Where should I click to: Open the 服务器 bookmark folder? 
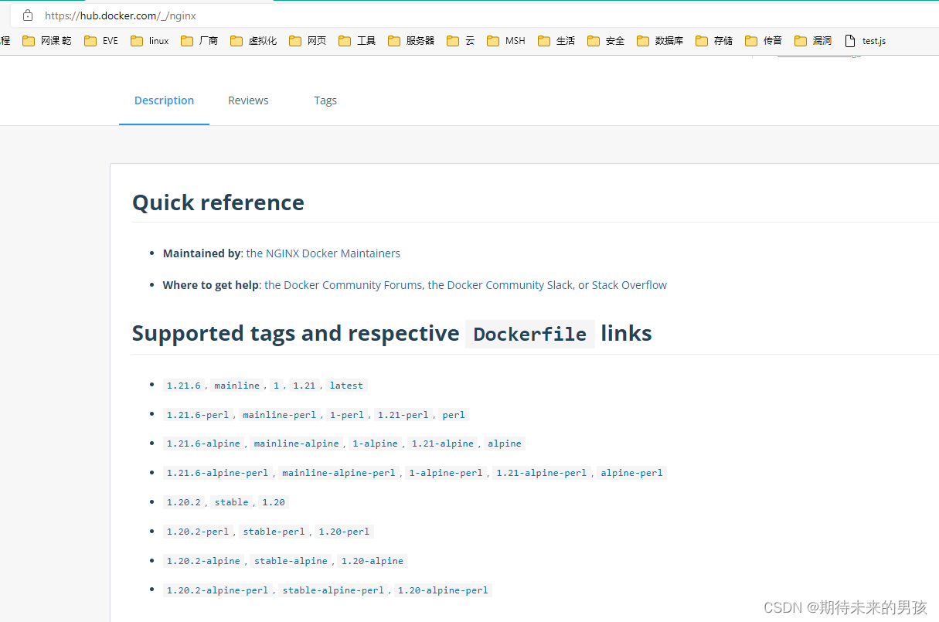click(x=411, y=41)
